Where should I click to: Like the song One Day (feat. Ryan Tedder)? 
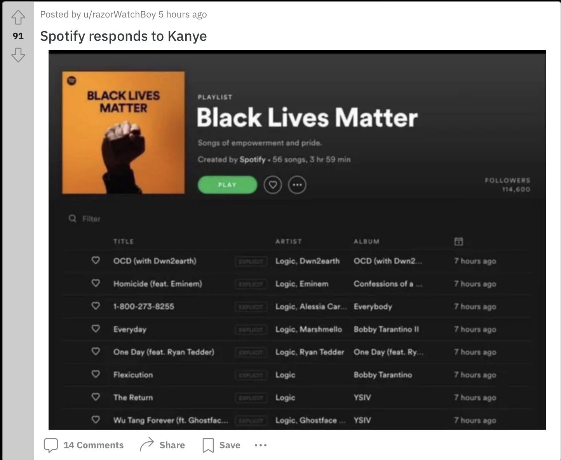(96, 352)
